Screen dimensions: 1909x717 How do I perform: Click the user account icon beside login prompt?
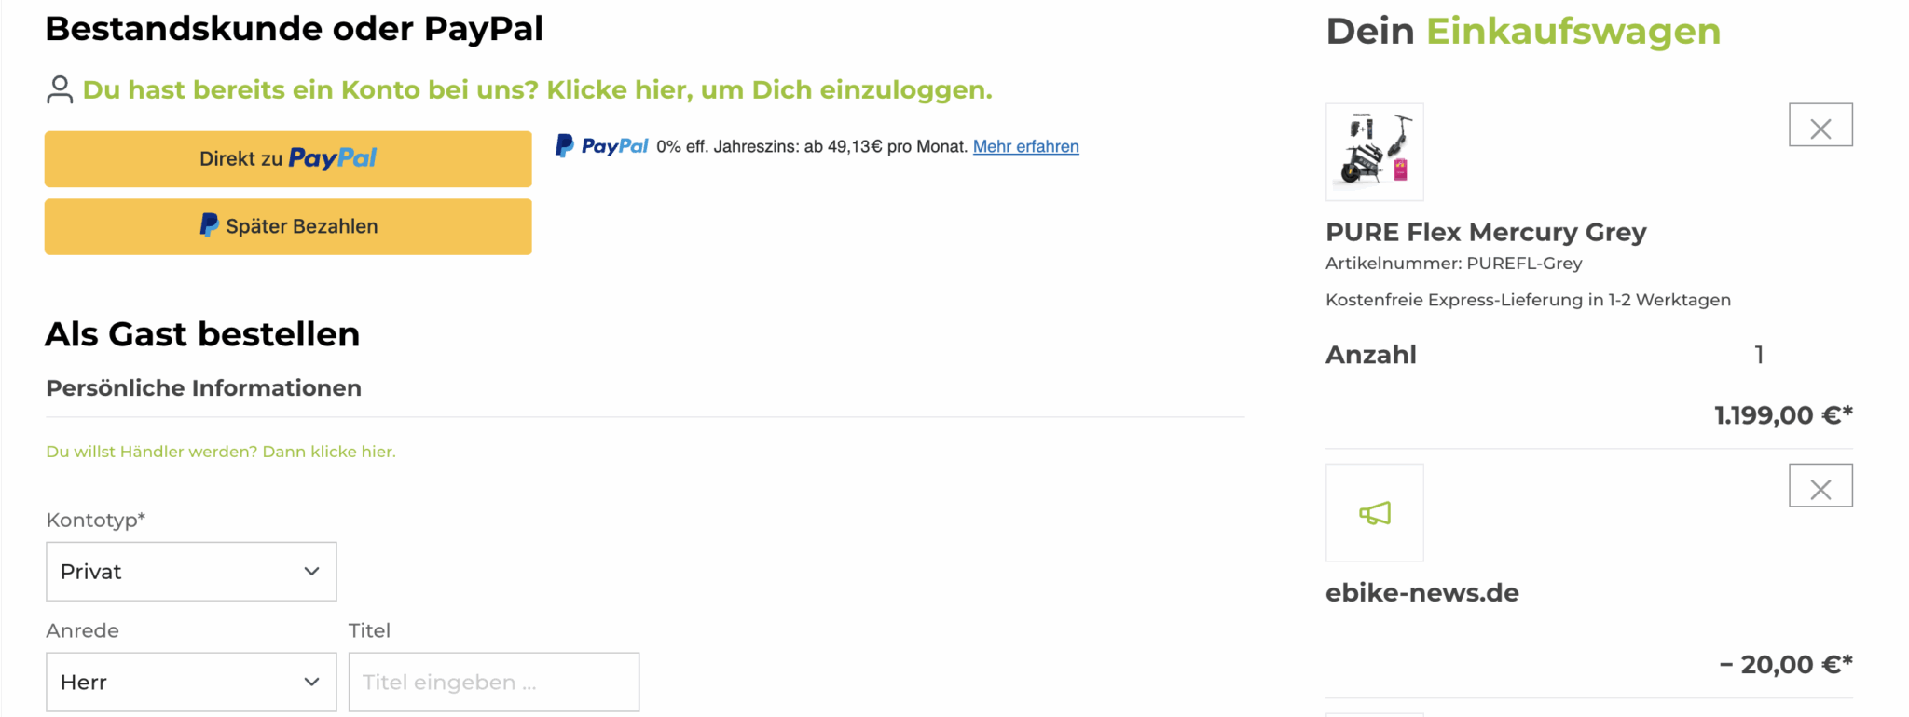click(60, 89)
